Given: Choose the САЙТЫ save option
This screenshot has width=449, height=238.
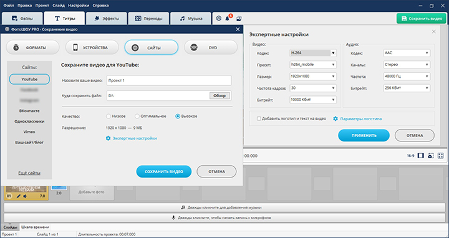Looking at the screenshot, I should point(152,47).
